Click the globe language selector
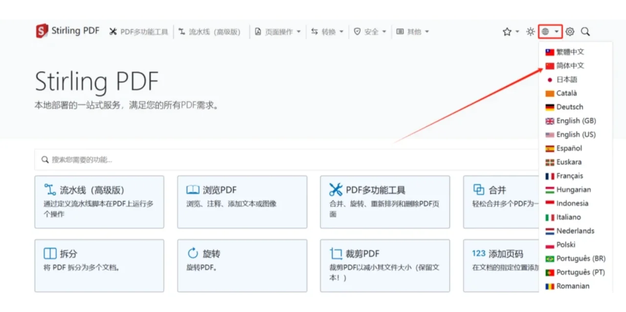This screenshot has width=626, height=312. click(x=550, y=32)
